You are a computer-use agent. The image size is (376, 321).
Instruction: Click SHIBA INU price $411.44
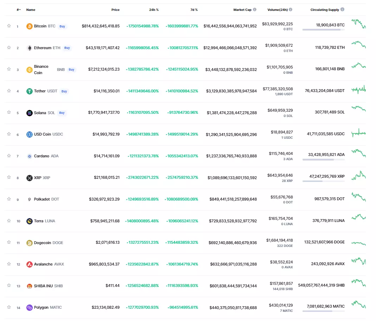coord(113,286)
